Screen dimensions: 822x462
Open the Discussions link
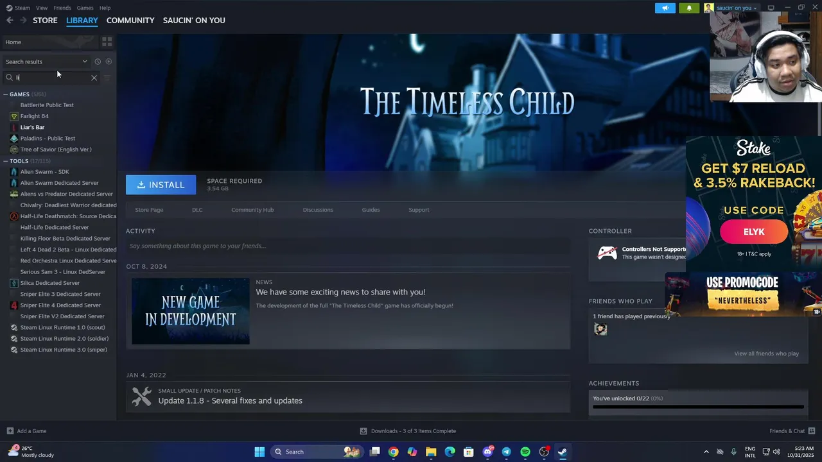coord(318,210)
